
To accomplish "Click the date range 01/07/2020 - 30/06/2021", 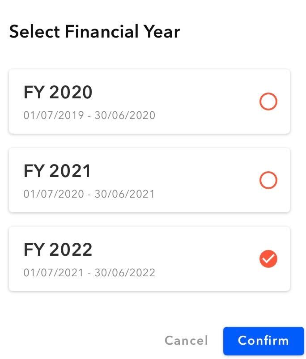I will [89, 194].
